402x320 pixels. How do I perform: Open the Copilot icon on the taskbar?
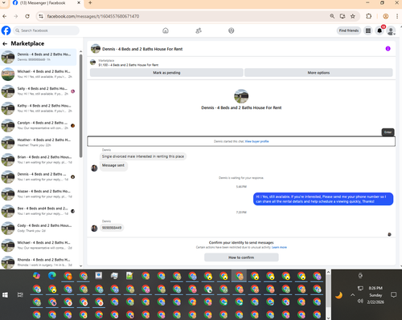pyautogui.click(x=36, y=276)
